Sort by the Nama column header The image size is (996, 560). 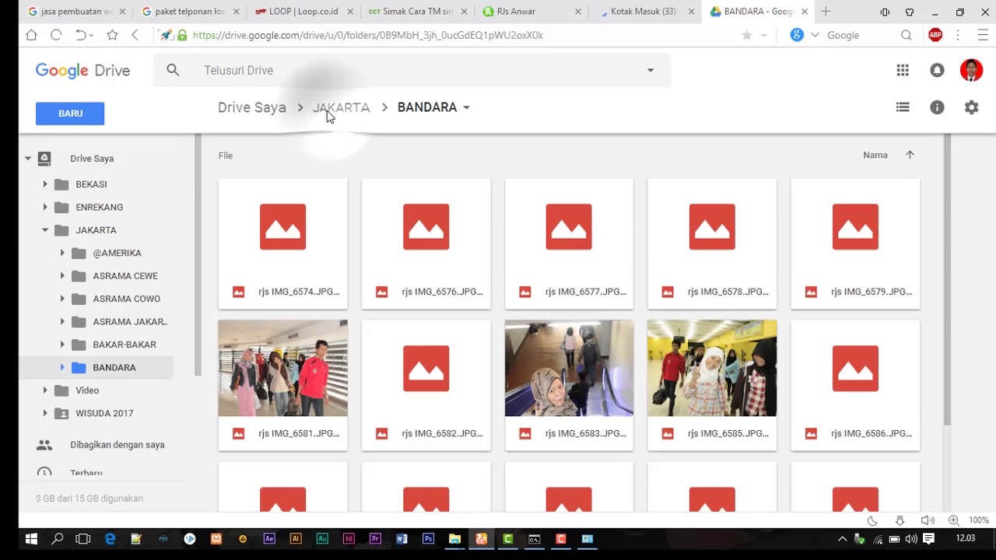point(875,155)
